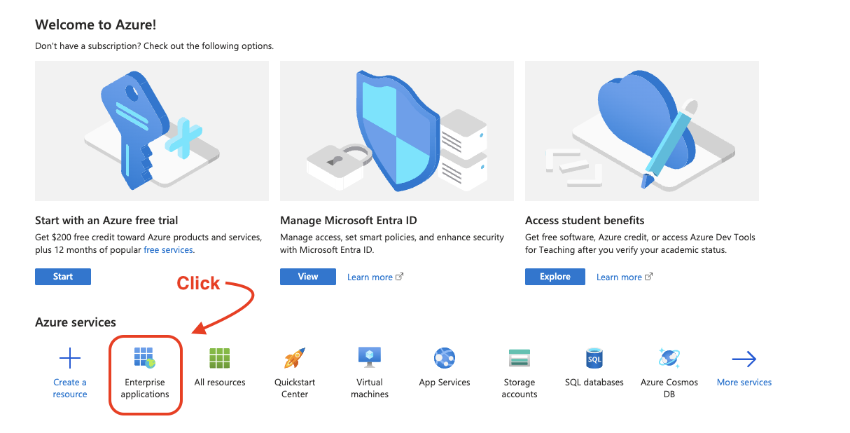The height and width of the screenshot is (433, 850).
Task: Open the free services link
Action: pyautogui.click(x=168, y=249)
